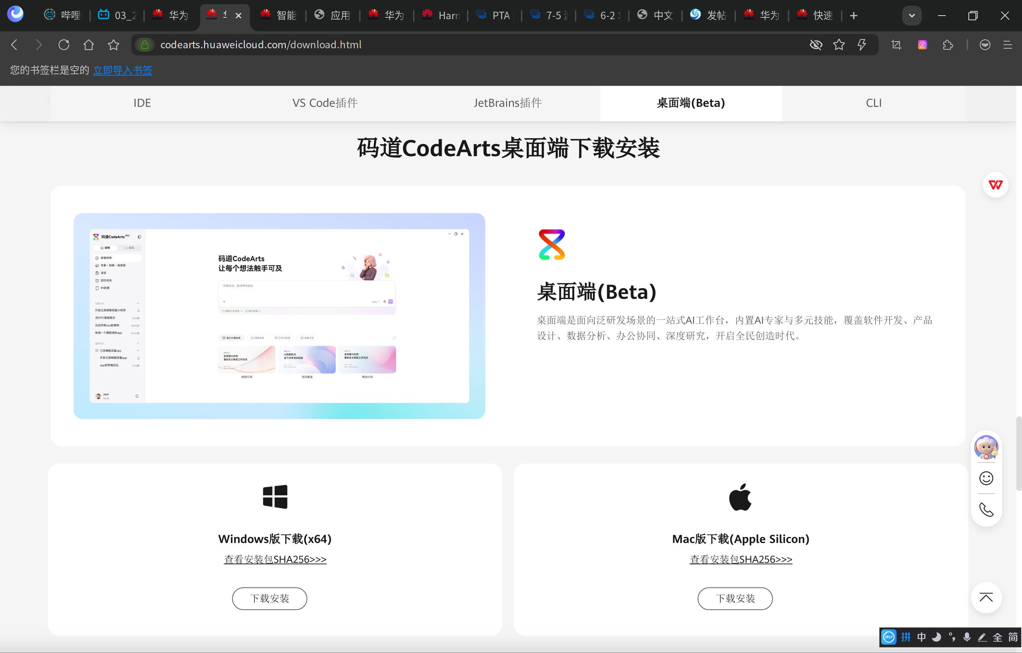Open the cartoon assistant avatar on right
Viewport: 1022px width, 653px height.
(986, 447)
